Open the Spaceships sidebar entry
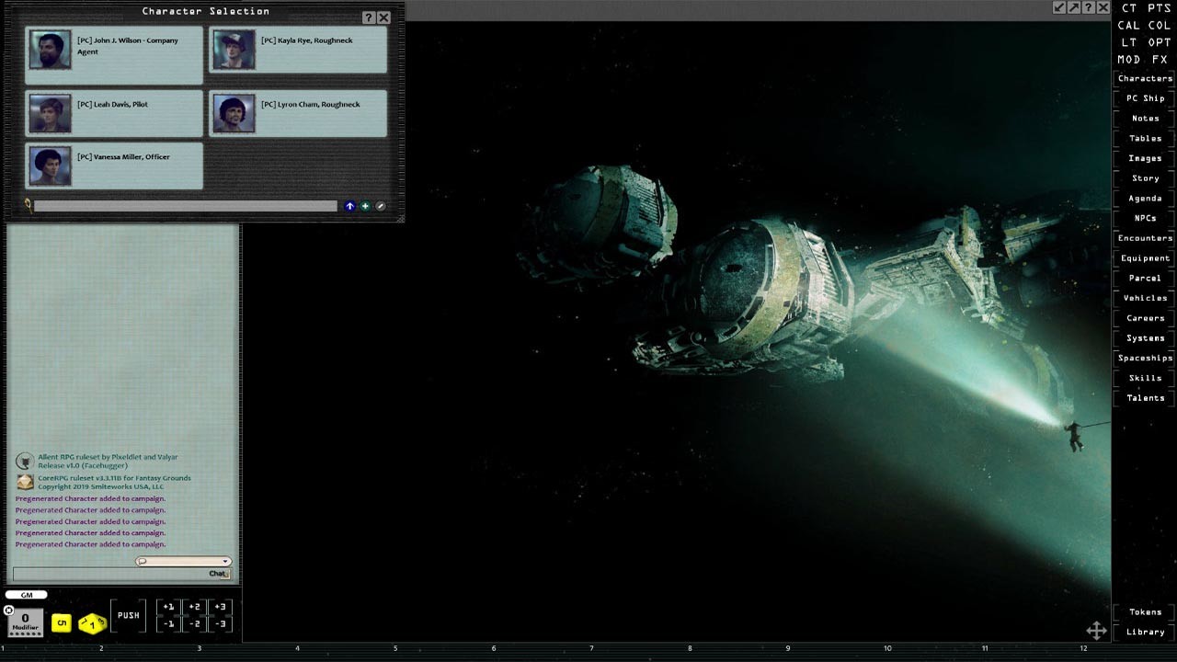1177x662 pixels. (1144, 358)
